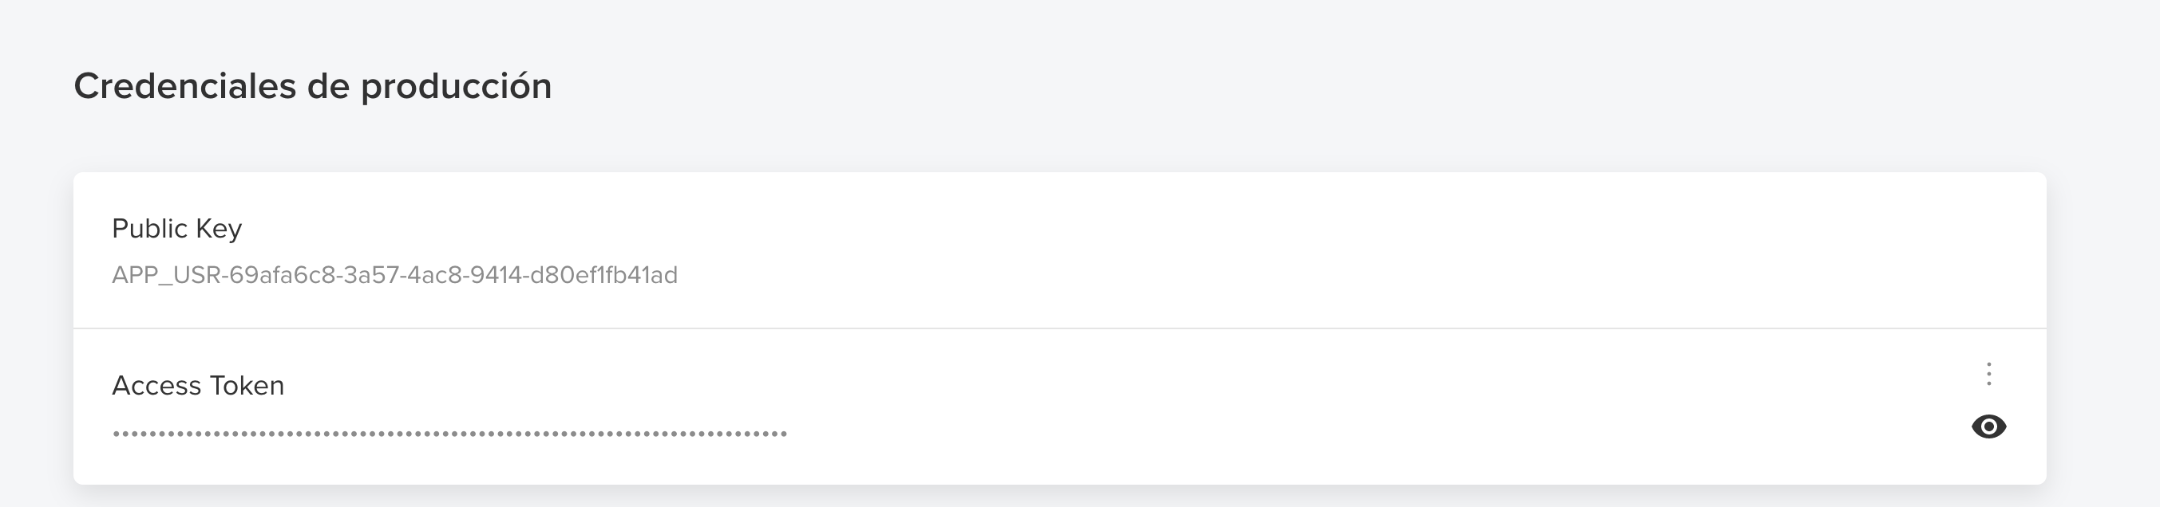Select the APP_USR public key value
Image resolution: width=2160 pixels, height=507 pixels.
[395, 275]
